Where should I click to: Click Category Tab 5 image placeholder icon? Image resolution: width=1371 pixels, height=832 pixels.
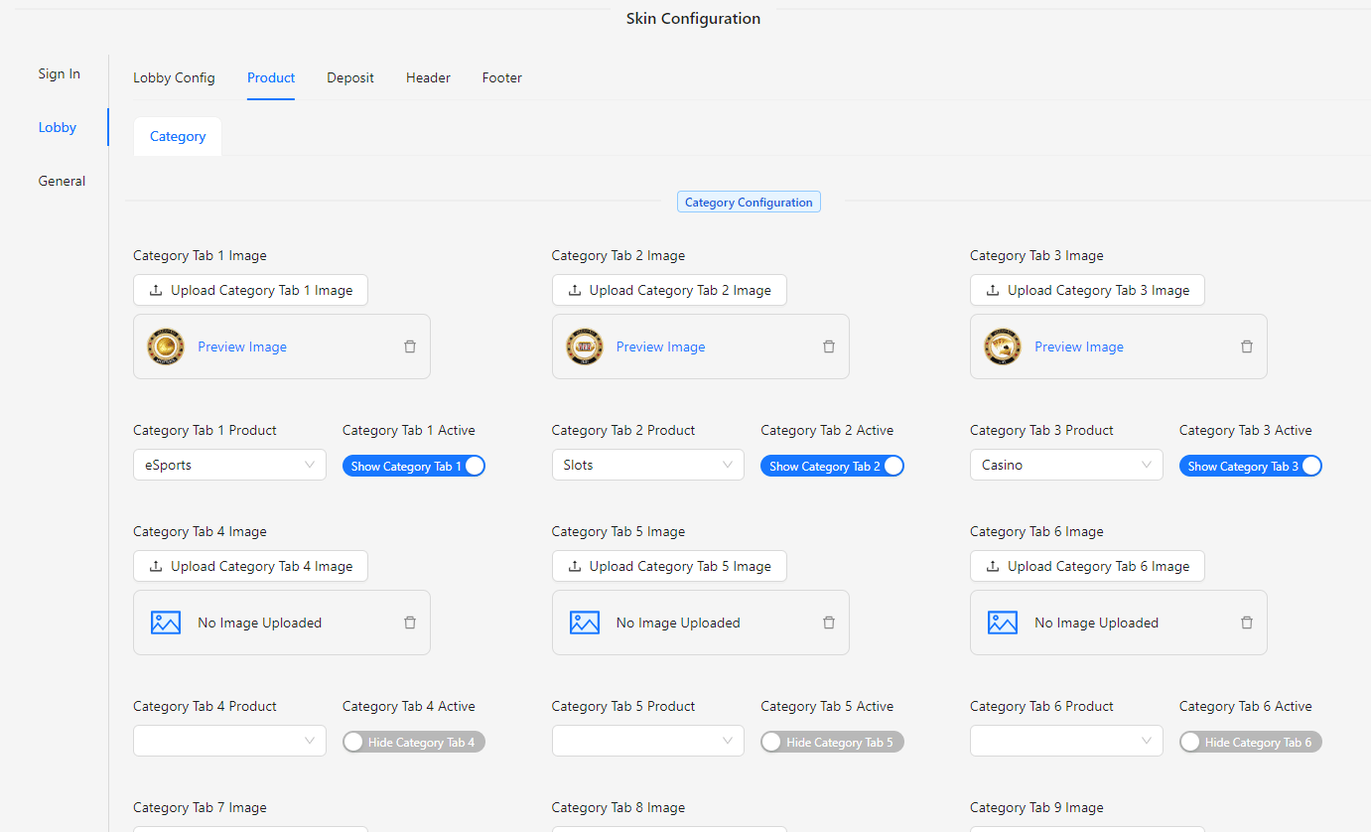click(x=585, y=623)
